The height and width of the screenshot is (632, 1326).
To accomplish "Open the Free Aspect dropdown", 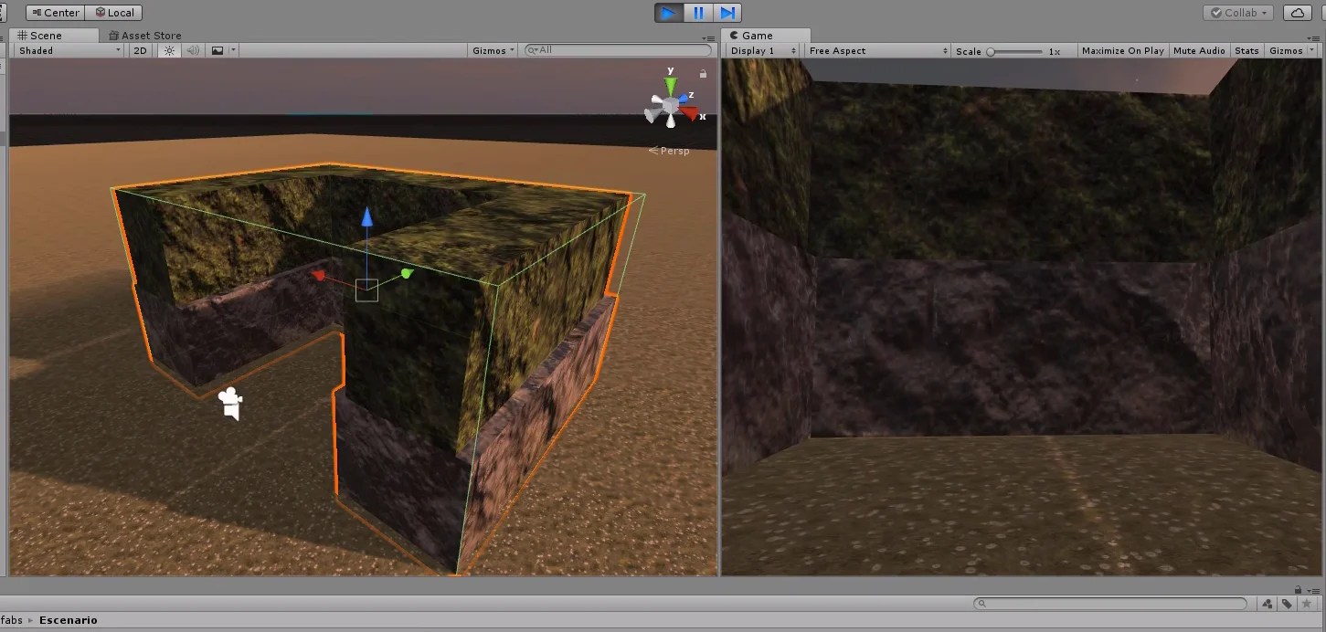I will [x=873, y=50].
